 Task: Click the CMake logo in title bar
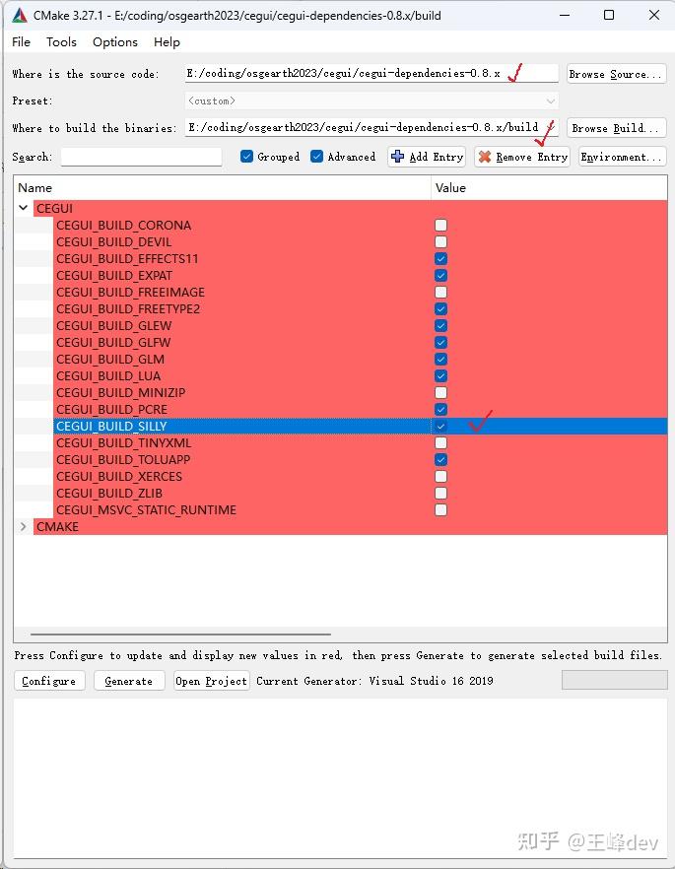19,15
